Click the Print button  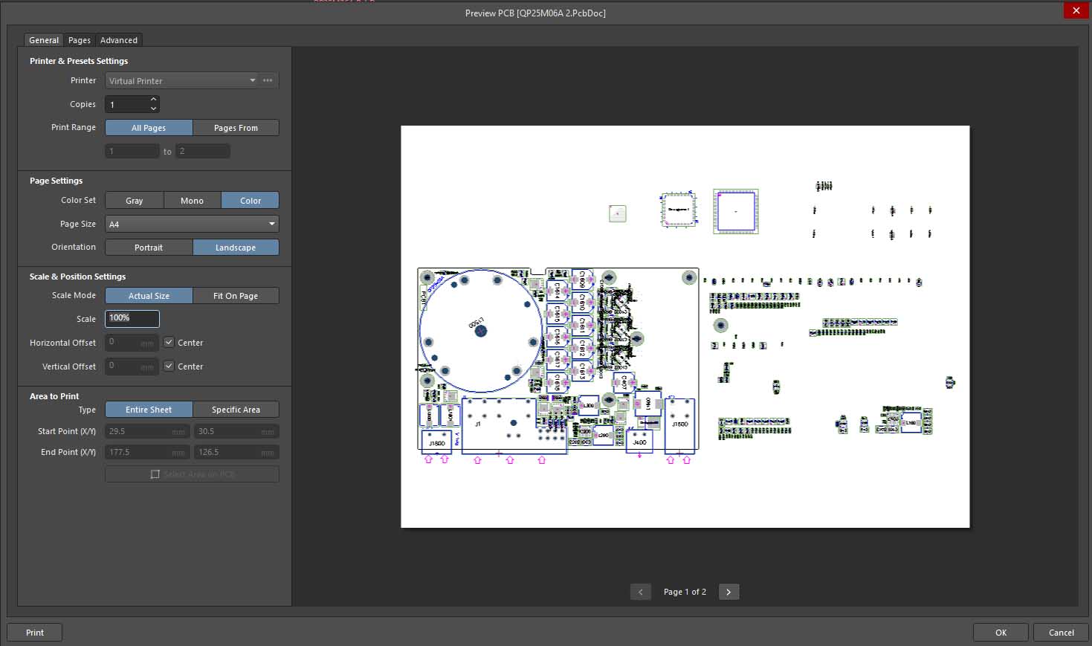click(35, 633)
